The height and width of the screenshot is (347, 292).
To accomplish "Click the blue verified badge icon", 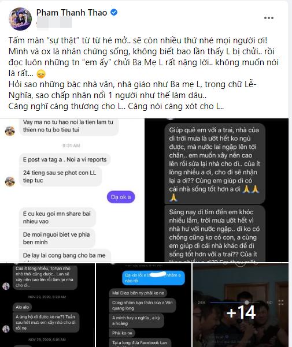I will point(114,13).
